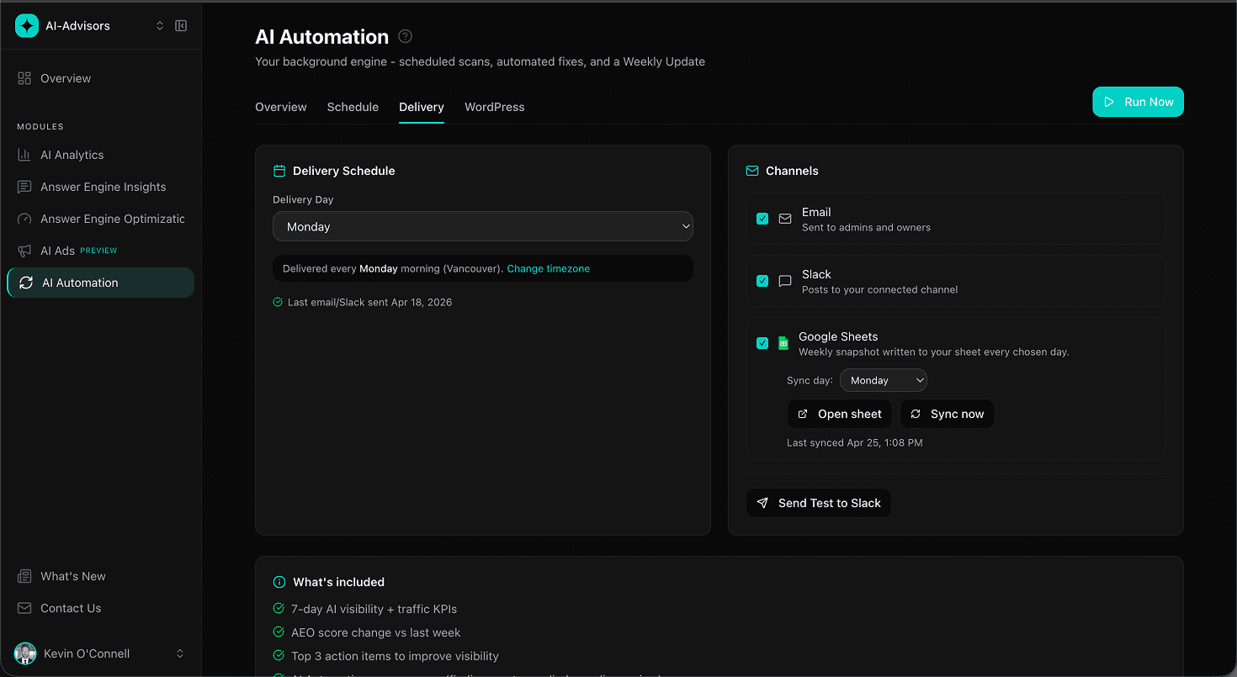Image resolution: width=1237 pixels, height=677 pixels.
Task: Click the Answer Engine Insights icon
Action: (24, 187)
